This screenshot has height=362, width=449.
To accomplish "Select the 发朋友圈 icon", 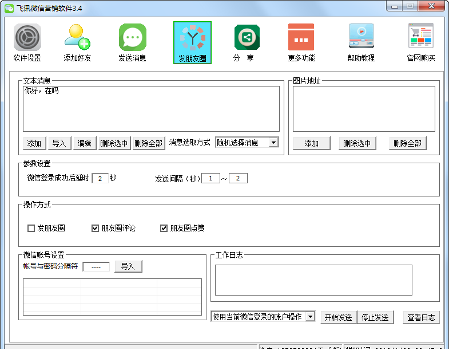I will tap(192, 43).
